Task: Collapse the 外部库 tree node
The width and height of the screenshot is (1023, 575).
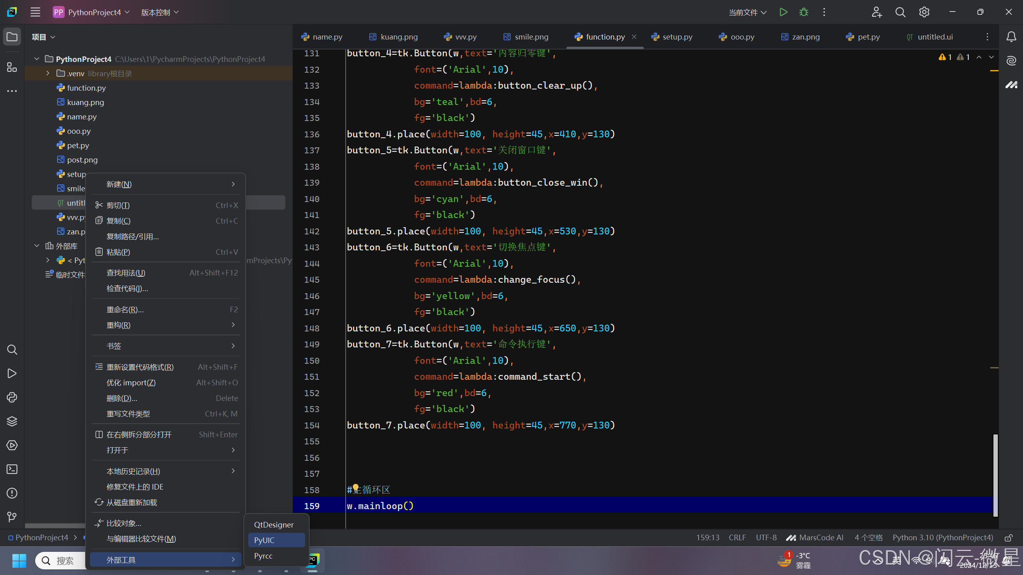Action: coord(37,246)
